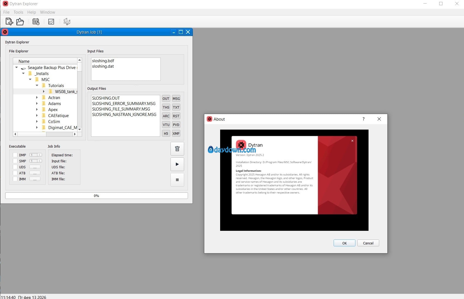Collapse the Tutorials folder node
The width and height of the screenshot is (464, 299).
[x=37, y=85]
